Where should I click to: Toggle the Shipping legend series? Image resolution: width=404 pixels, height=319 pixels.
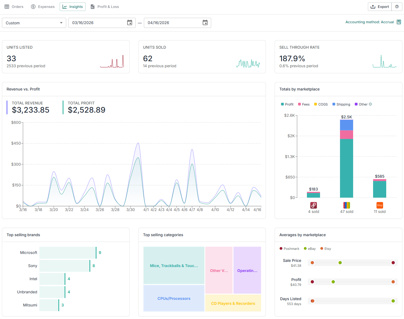[341, 104]
